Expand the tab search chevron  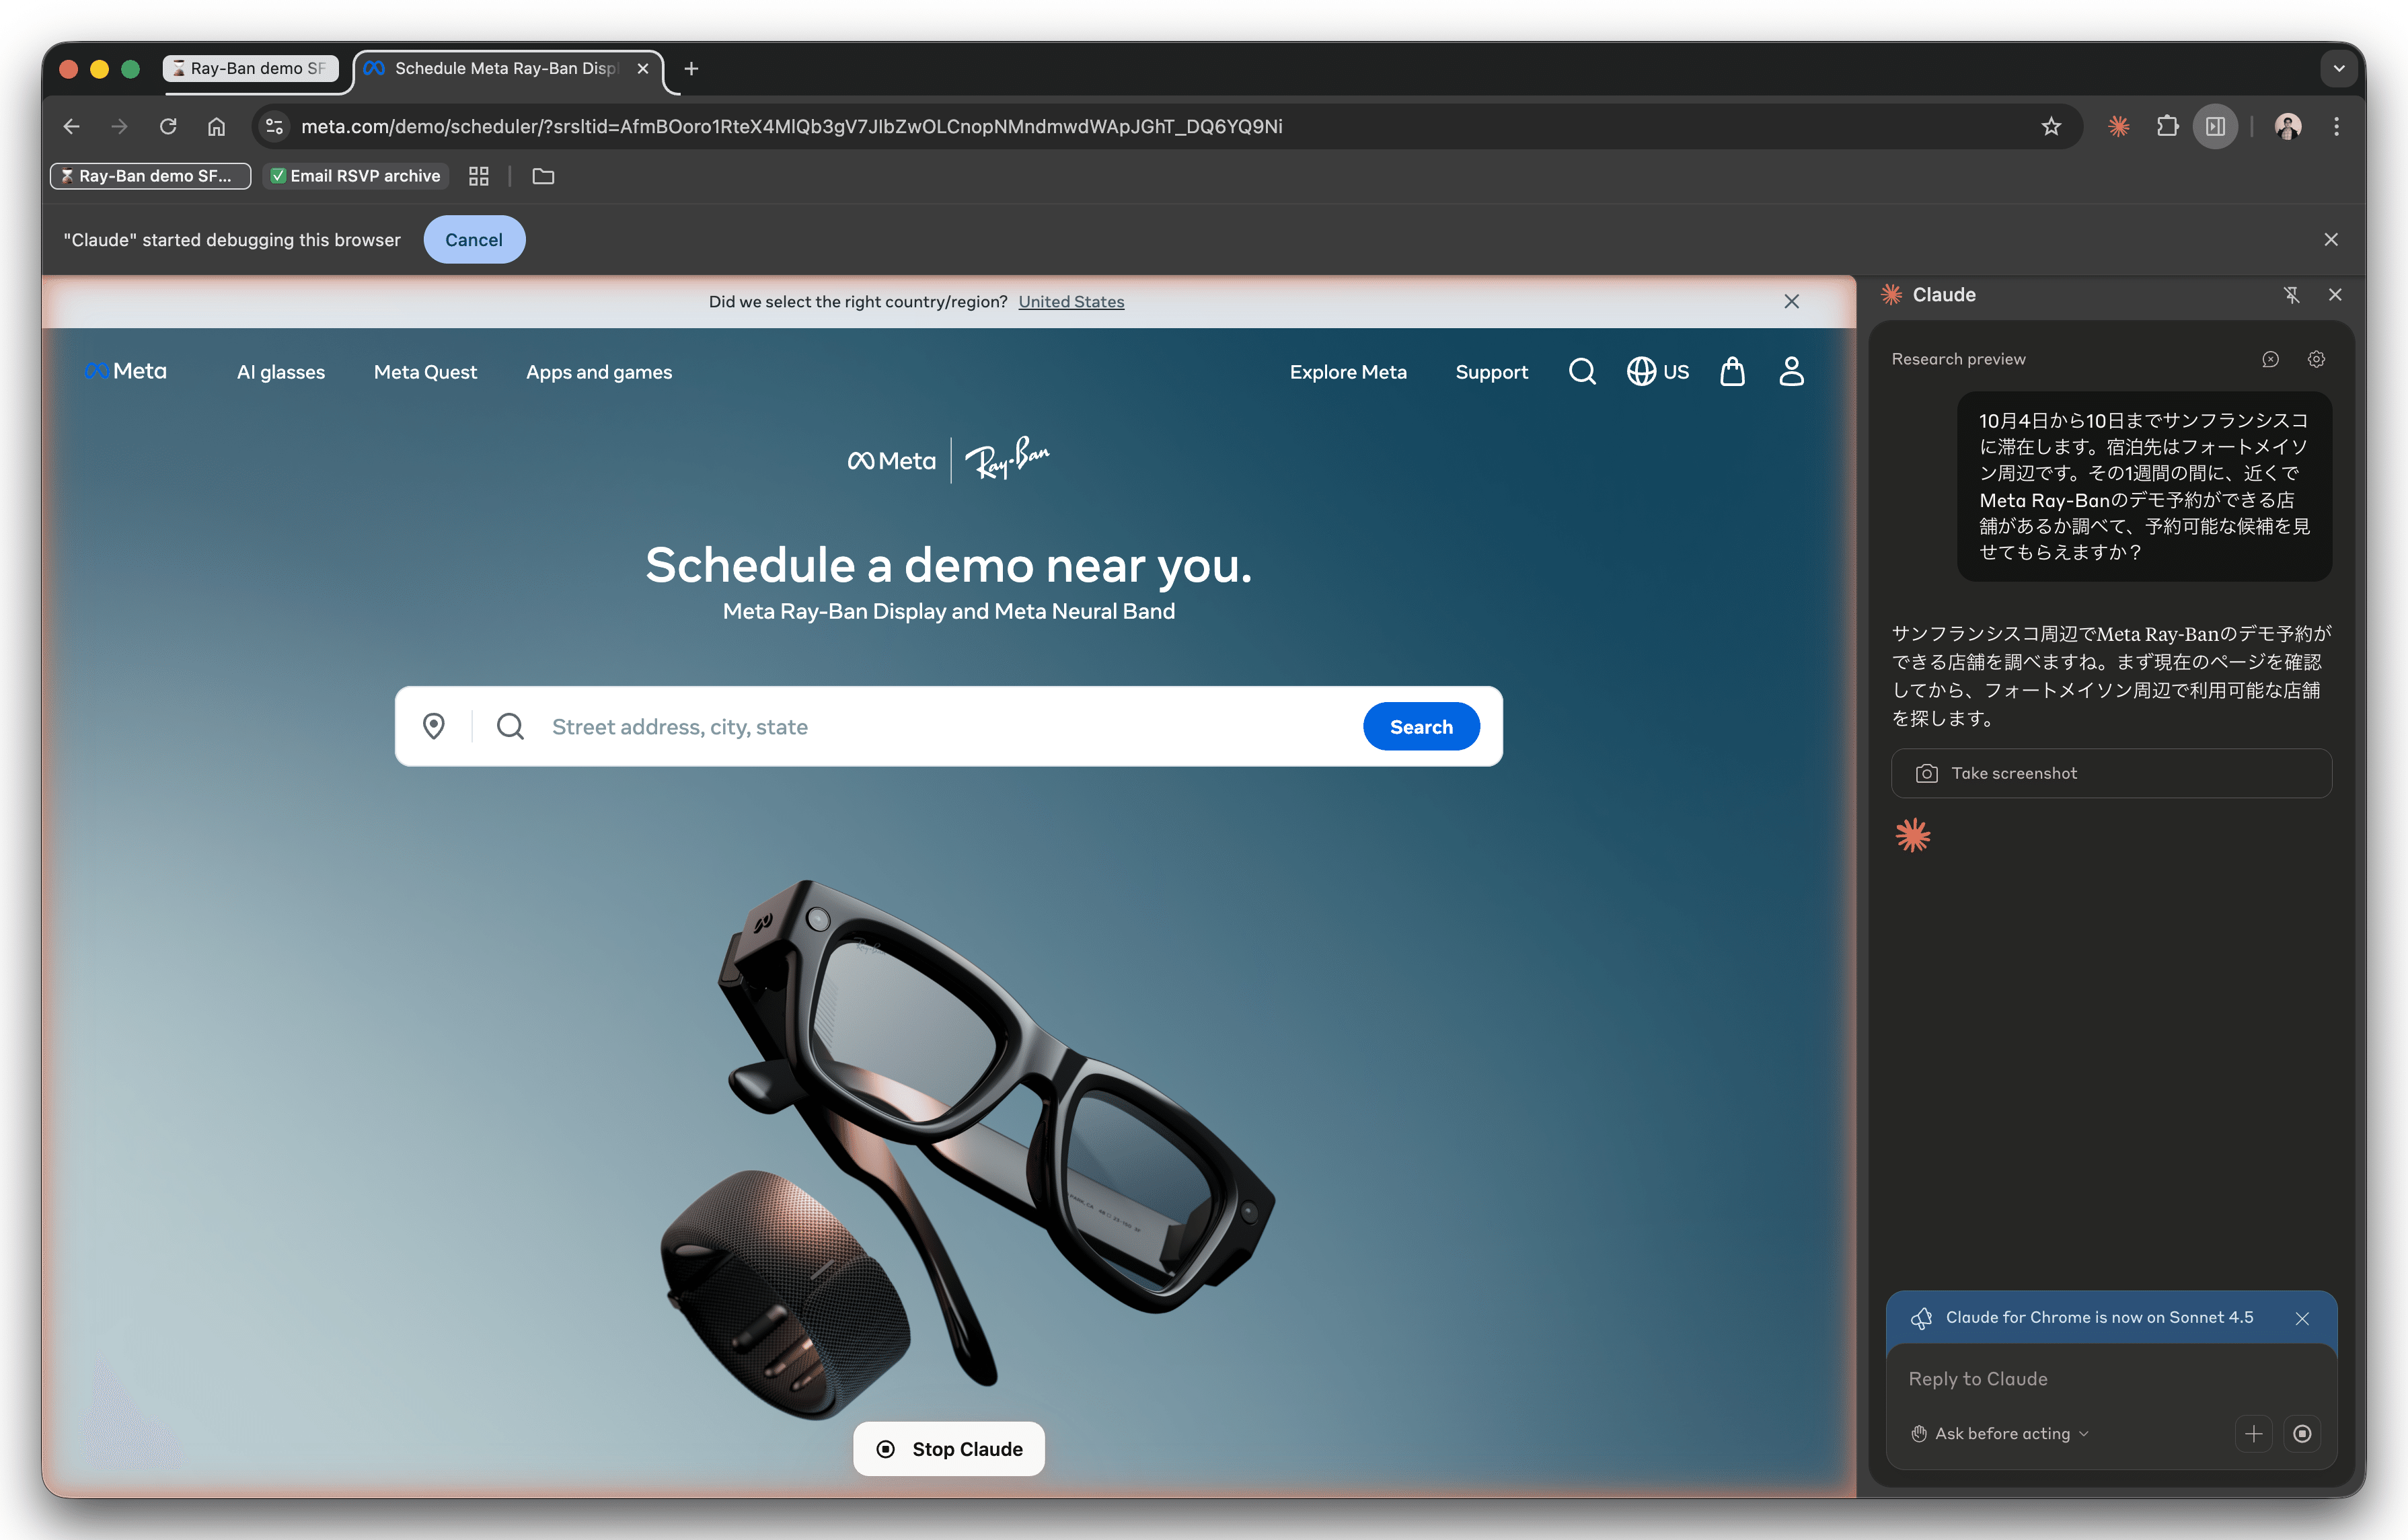(x=2338, y=69)
